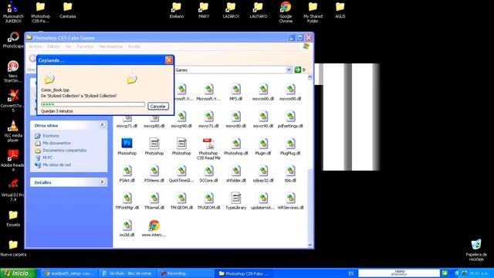Click the ES language indicator in taskbar
This screenshot has width=494, height=278.
[x=351, y=273]
